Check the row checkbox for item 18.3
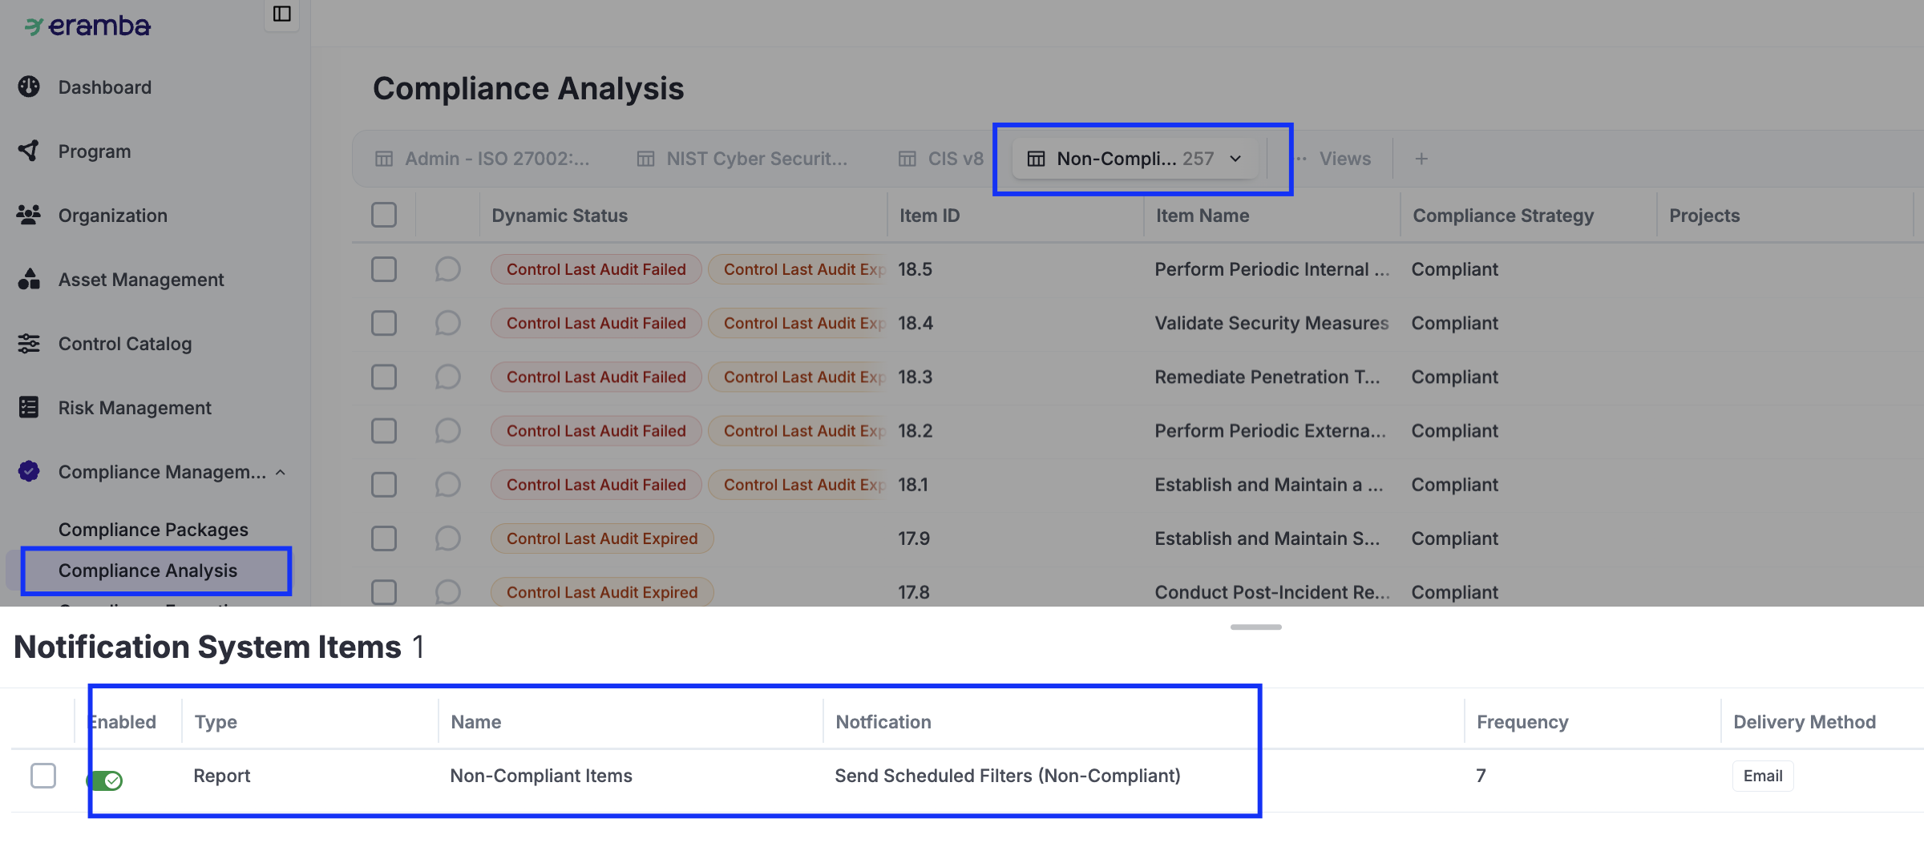This screenshot has height=851, width=1924. tap(384, 377)
